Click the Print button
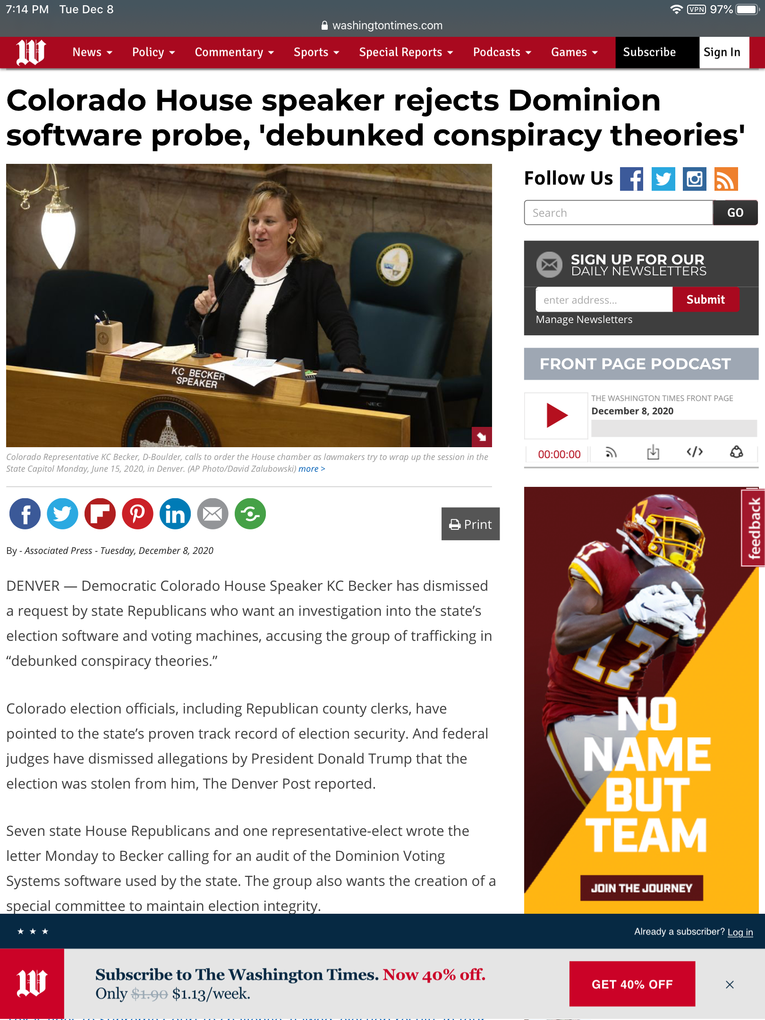The height and width of the screenshot is (1020, 765). point(470,524)
